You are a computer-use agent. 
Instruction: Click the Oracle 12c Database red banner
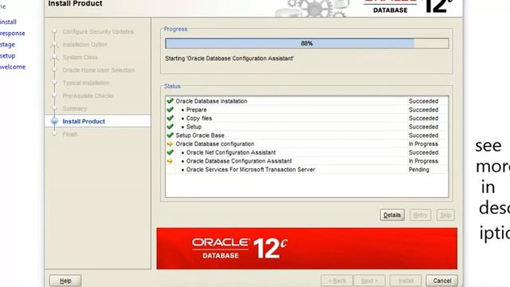click(307, 249)
